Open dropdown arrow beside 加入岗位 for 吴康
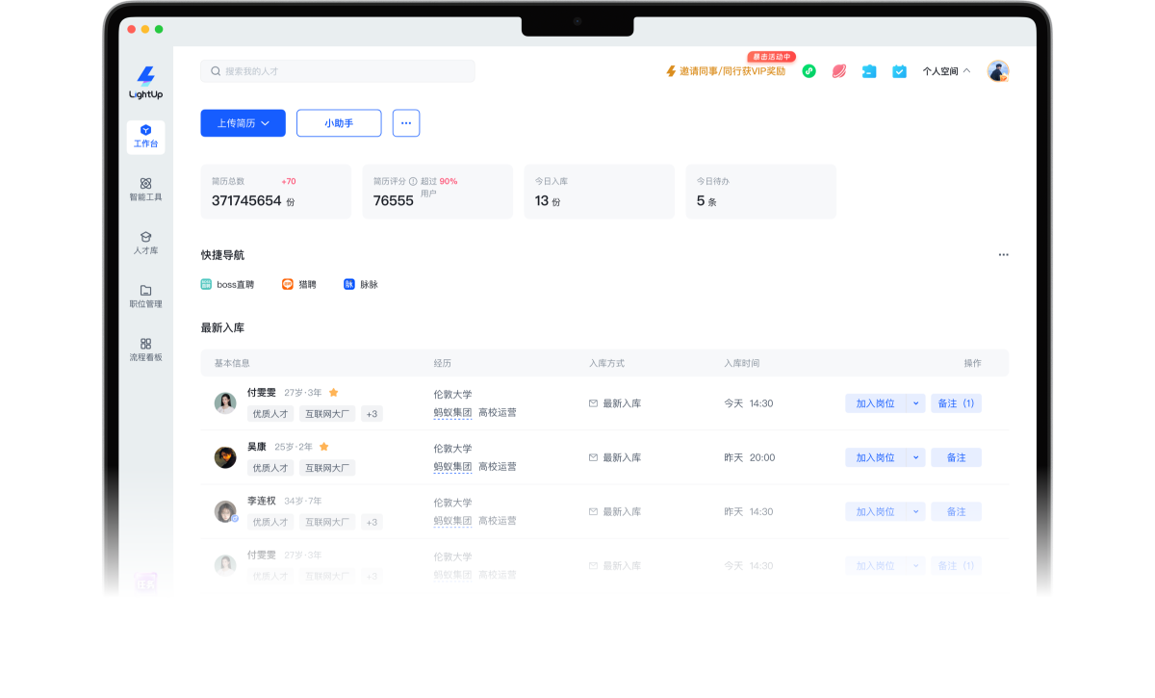 (915, 457)
